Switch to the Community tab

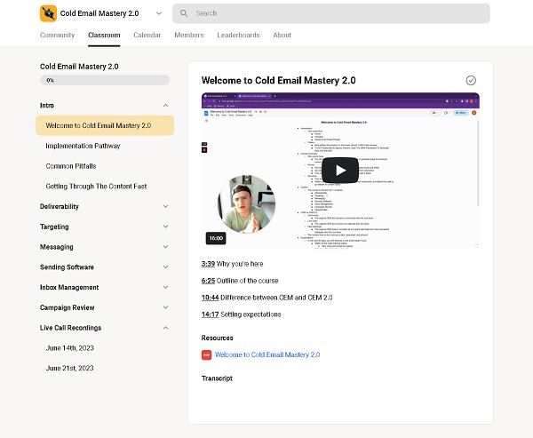point(57,35)
